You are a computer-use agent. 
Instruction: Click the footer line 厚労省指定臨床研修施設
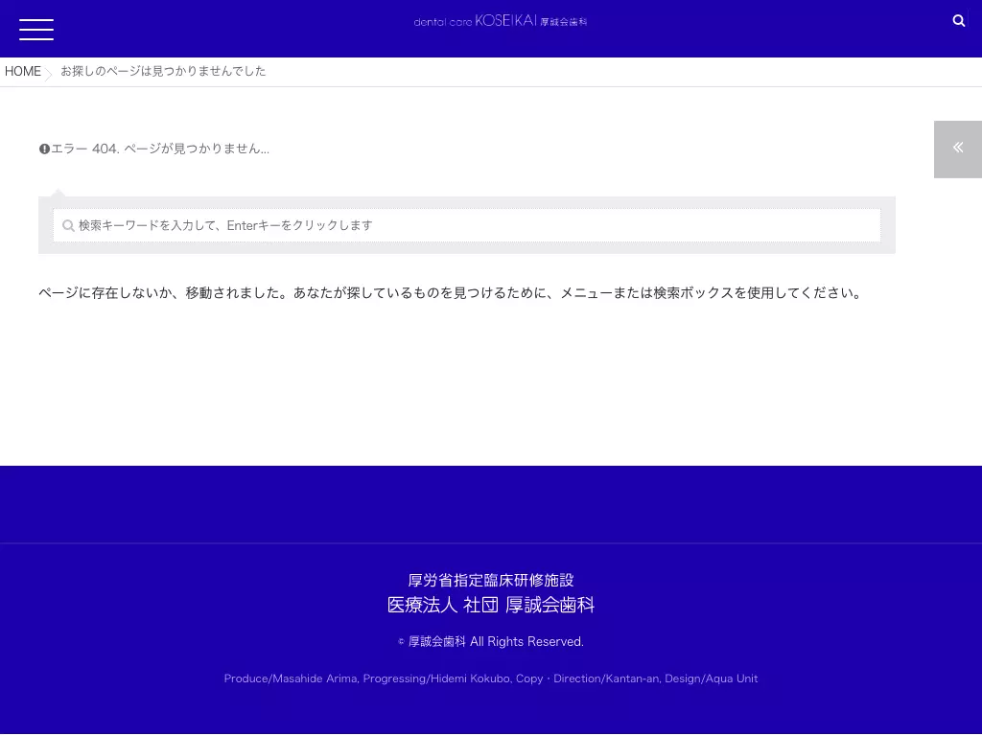click(491, 580)
